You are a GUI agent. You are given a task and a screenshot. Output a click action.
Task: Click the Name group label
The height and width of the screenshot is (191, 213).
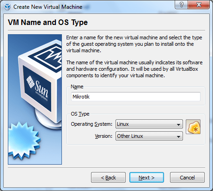point(77,86)
